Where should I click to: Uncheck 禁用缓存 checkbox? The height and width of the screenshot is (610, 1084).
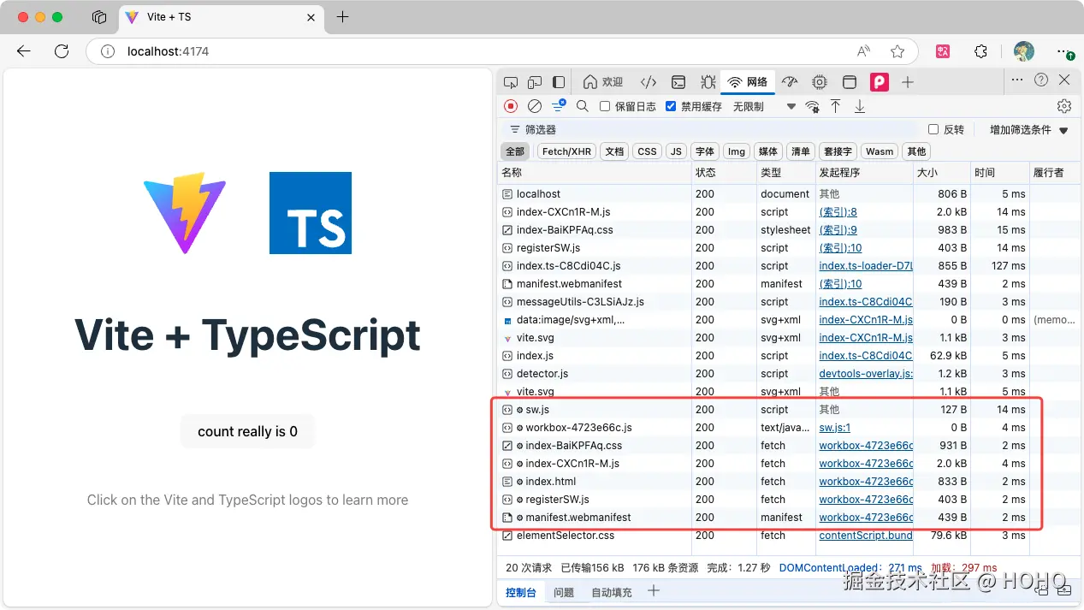point(671,106)
